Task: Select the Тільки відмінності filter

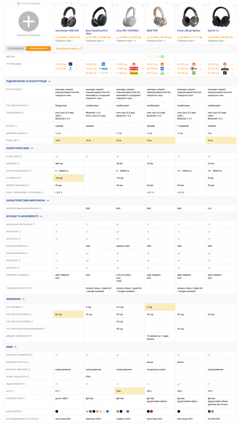Action: [x=38, y=49]
